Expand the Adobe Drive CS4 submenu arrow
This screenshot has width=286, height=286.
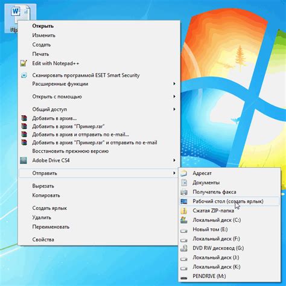(174, 160)
